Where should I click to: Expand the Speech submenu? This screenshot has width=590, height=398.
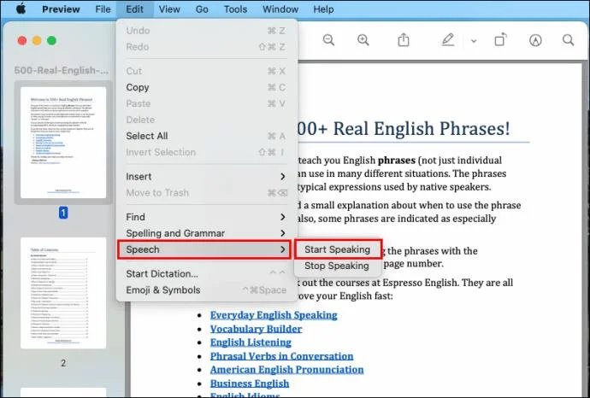click(x=204, y=249)
